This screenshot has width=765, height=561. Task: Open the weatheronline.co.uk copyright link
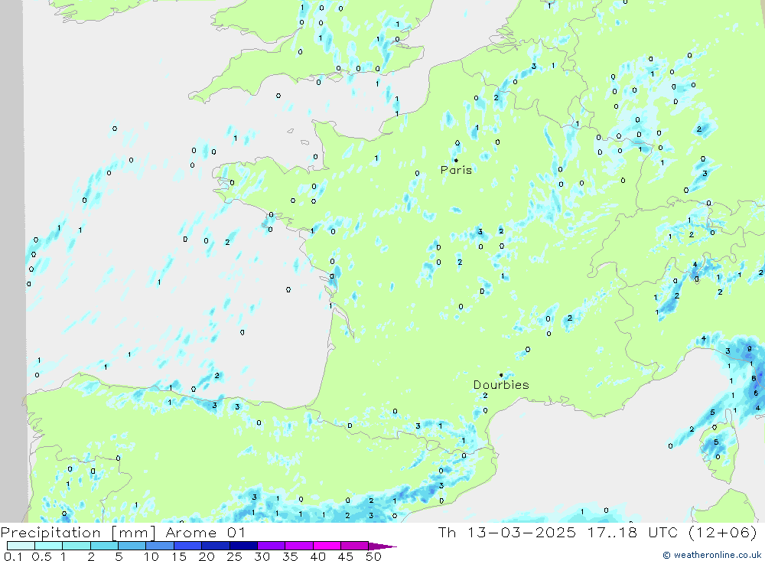point(711,555)
